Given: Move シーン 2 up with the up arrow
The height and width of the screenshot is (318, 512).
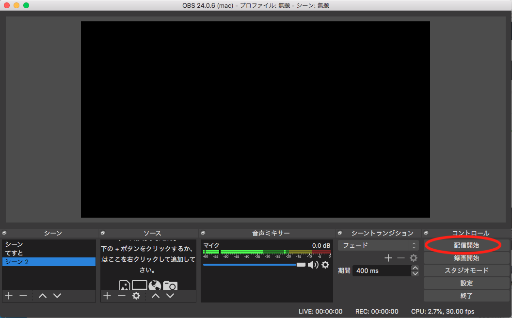Looking at the screenshot, I should (44, 296).
